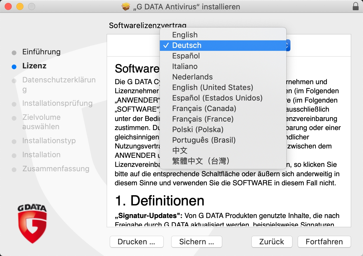
Task: Select Español language option
Action: click(223, 56)
